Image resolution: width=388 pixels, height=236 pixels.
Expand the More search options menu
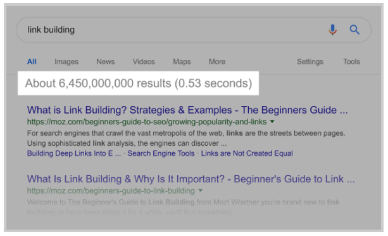pos(217,62)
